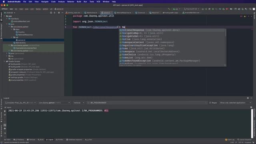Open the Verbose log level dropdown
This screenshot has height=144, width=256.
coord(79,103)
